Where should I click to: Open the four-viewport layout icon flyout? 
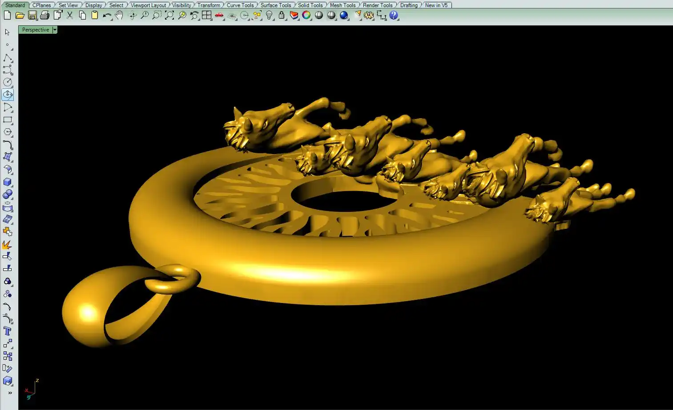coord(206,16)
